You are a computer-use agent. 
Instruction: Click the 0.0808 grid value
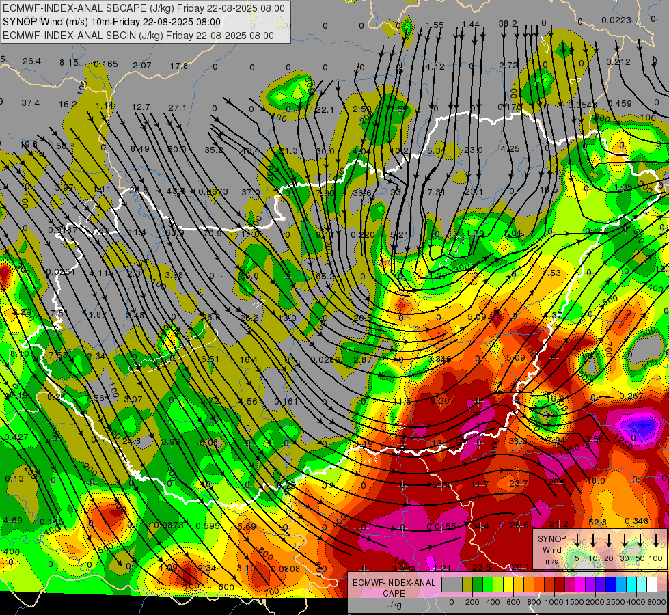click(x=286, y=569)
